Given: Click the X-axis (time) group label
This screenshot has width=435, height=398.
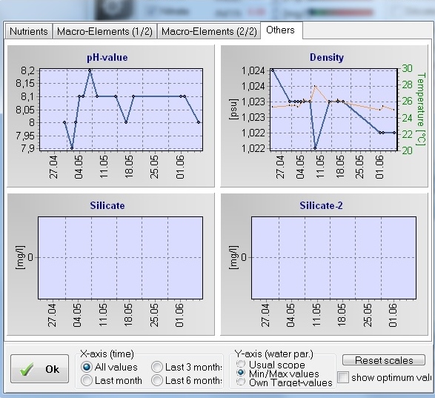Looking at the screenshot, I should (107, 354).
